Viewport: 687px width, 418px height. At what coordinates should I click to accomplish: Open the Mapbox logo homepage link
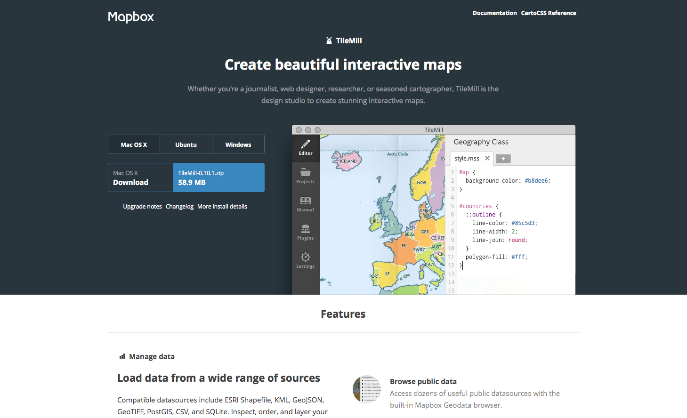tap(131, 17)
